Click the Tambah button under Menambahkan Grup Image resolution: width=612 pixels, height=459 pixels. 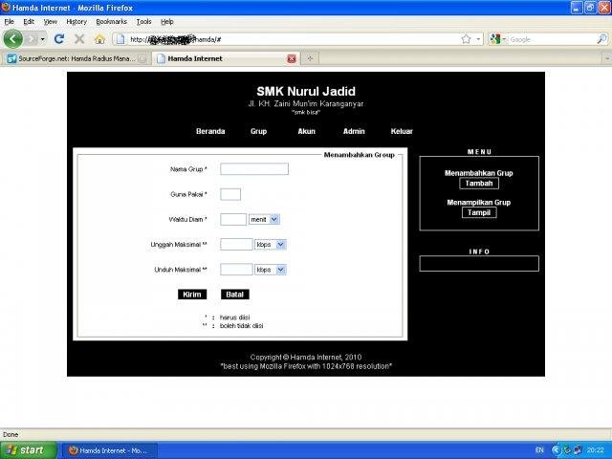click(479, 184)
